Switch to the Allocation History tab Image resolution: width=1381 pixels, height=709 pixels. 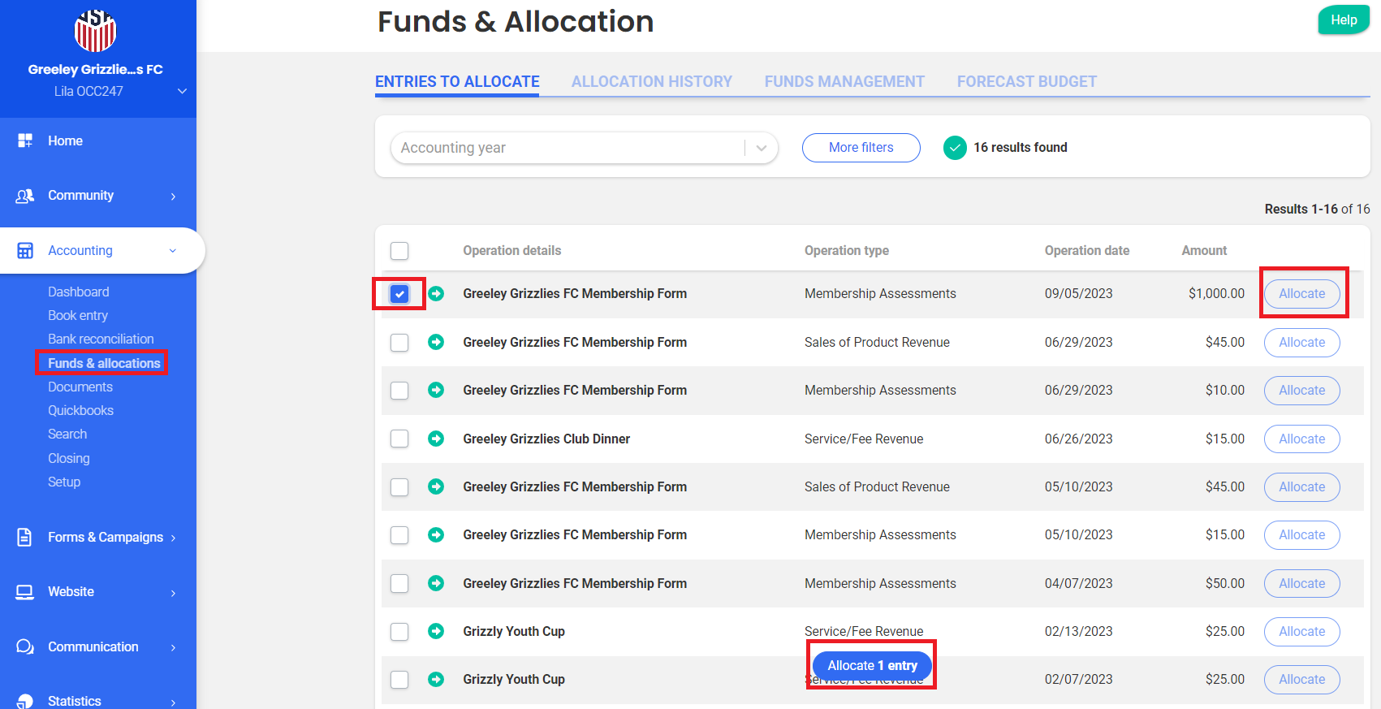click(651, 82)
